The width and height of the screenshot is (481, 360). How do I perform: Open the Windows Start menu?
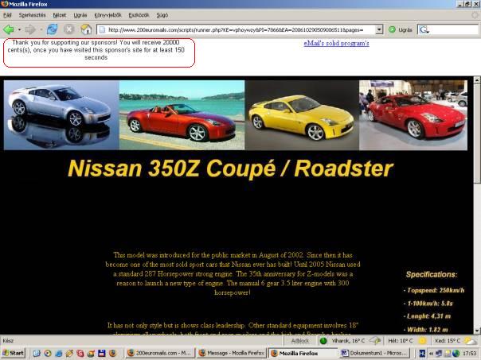click(14, 353)
